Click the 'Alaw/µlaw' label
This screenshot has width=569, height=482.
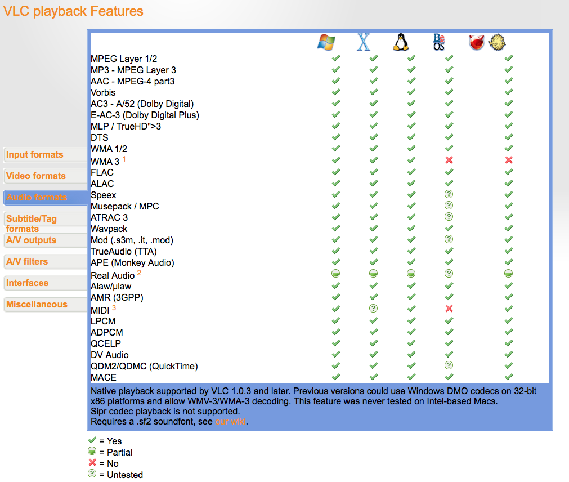coord(111,287)
